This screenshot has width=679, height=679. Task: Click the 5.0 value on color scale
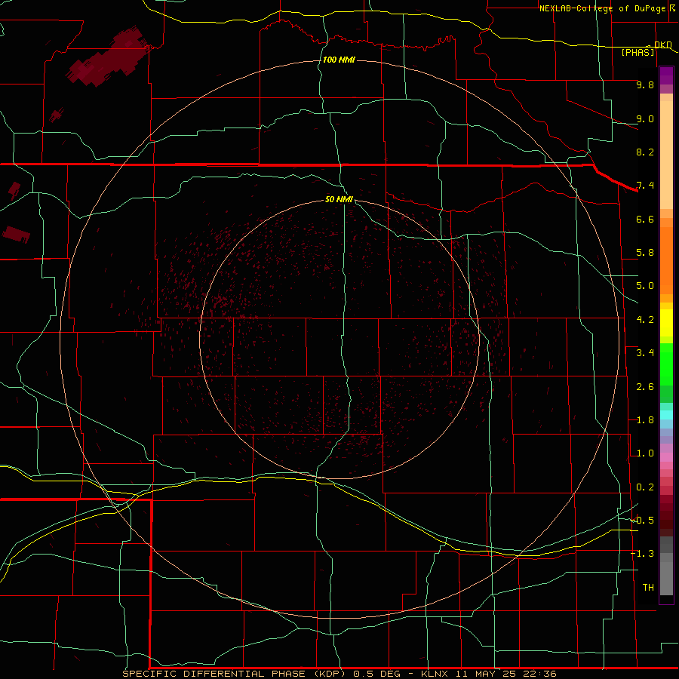point(645,286)
